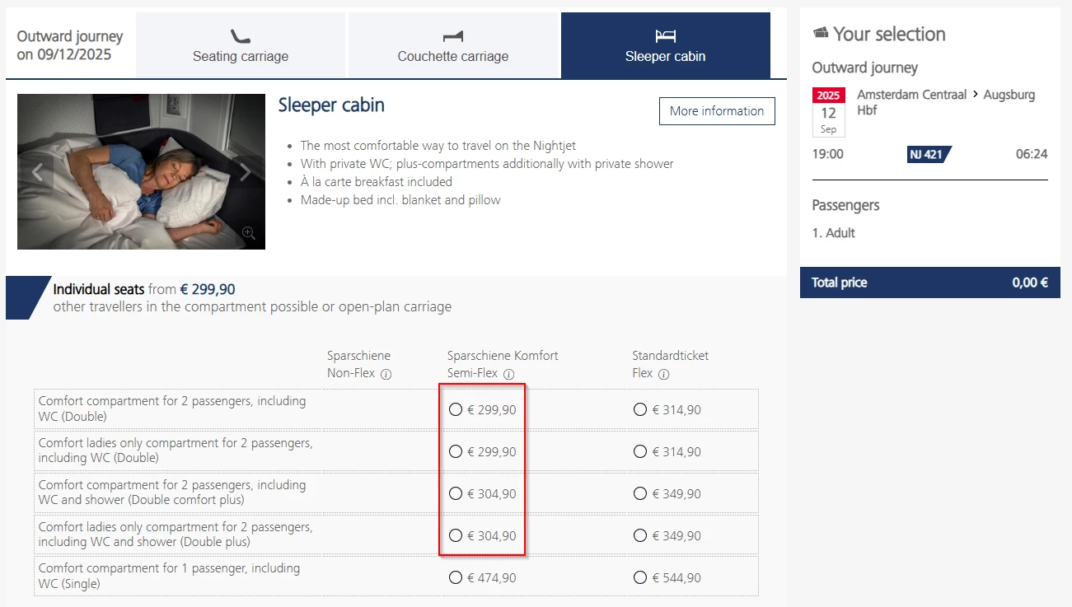Click the sleeper cabin photo thumbnail

[x=141, y=171]
